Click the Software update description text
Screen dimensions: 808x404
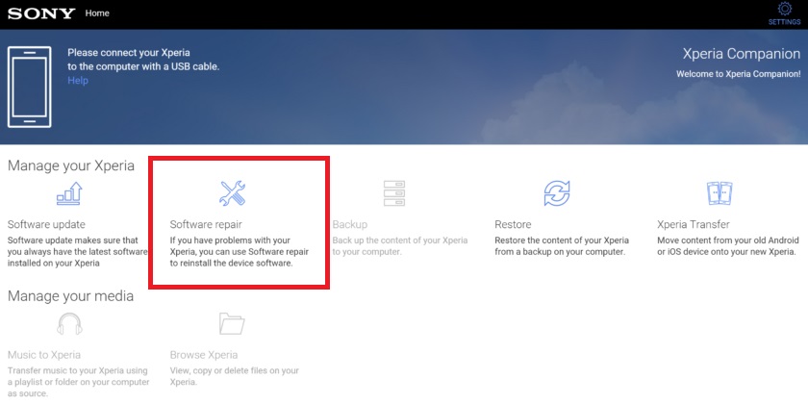pos(77,252)
